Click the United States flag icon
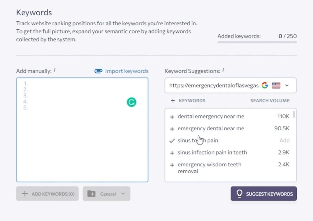Viewport: 313px width, 221px height. (276, 85)
